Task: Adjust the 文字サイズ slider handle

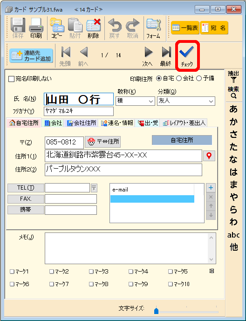Action: click(156, 311)
